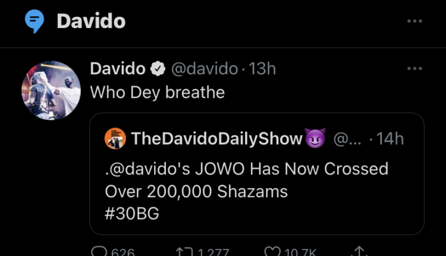Click TheDavidoDailyShow small avatar icon
Viewport: 446px width, 256px height.
[115, 139]
